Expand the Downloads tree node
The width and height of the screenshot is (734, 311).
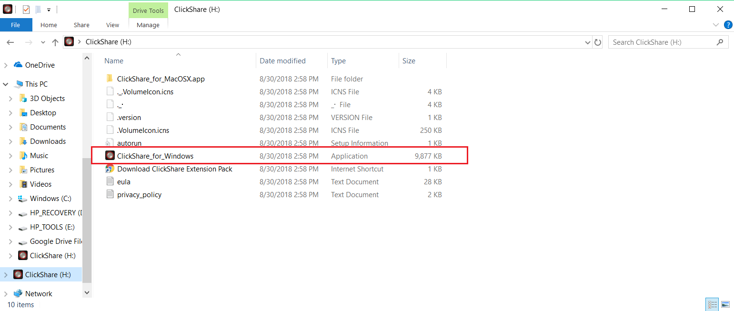[11, 141]
